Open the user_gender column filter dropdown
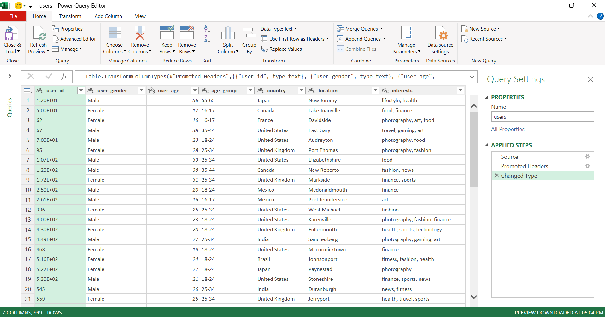 coord(141,91)
